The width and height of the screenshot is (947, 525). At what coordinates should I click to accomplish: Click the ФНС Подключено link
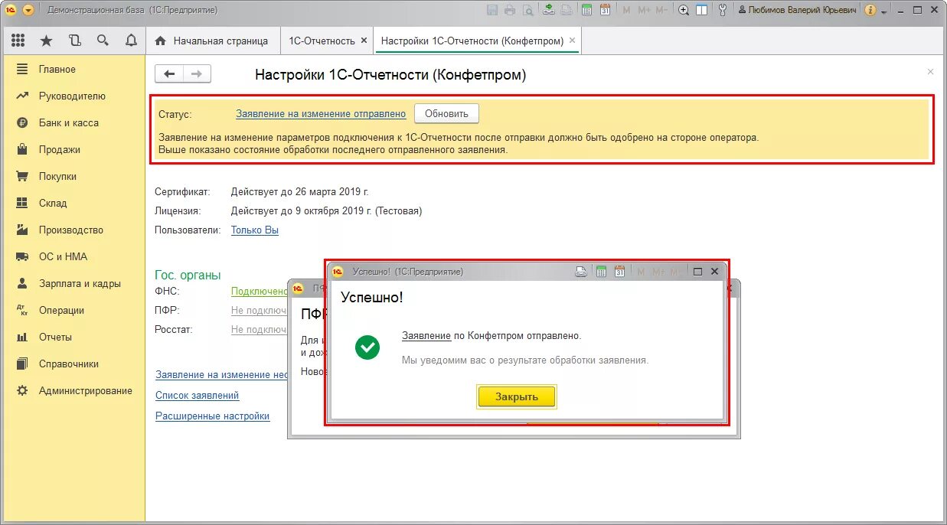pos(260,291)
